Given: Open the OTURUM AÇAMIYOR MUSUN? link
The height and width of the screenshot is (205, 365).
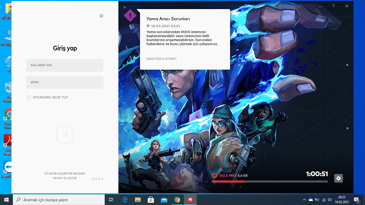Looking at the screenshot, I should [65, 174].
